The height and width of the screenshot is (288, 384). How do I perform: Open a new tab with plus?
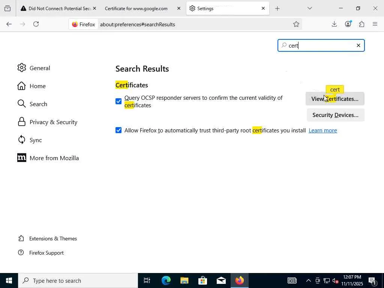[x=277, y=9]
